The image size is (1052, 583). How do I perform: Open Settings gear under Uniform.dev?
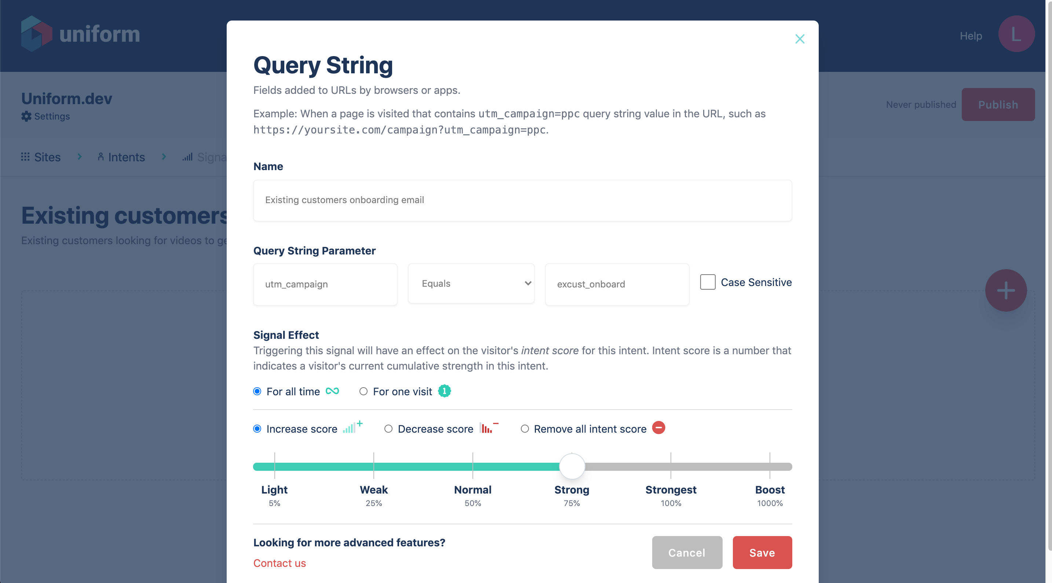coord(26,116)
